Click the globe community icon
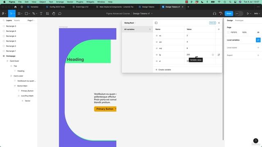The image size is (262, 147). [x=22, y=7]
